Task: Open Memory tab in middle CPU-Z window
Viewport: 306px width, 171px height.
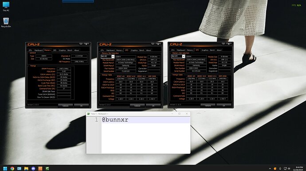Action: pos(119,50)
